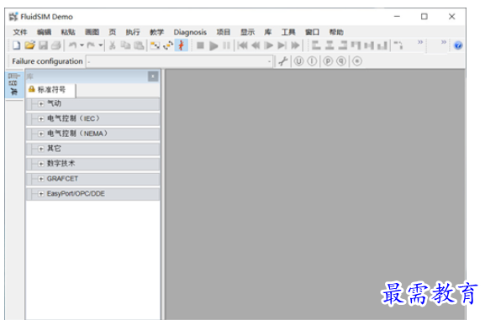Expand the 数字技术 tree node
This screenshot has width=485, height=320.
point(41,164)
